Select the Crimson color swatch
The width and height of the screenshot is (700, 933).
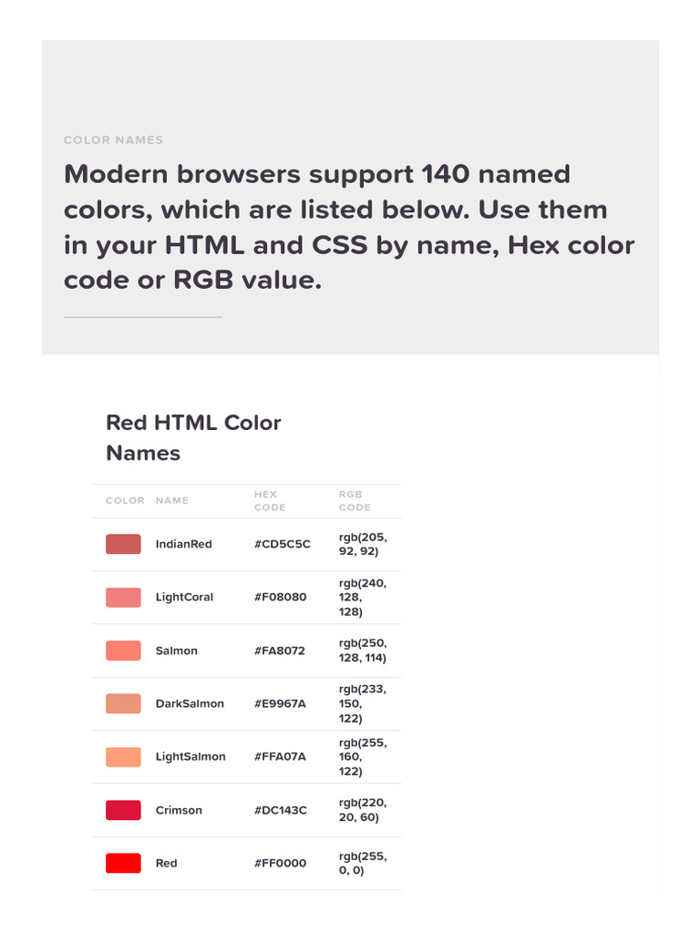point(123,810)
